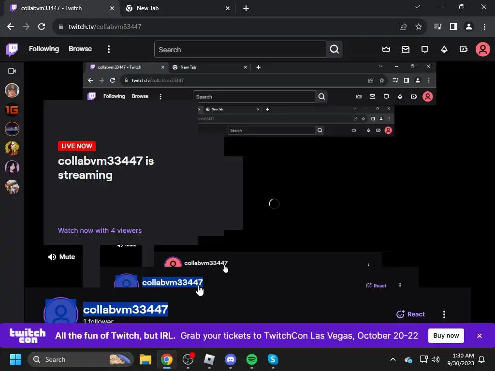Screen dimensions: 495x371
Task: Click the magnifier search button
Action: pyautogui.click(x=335, y=49)
